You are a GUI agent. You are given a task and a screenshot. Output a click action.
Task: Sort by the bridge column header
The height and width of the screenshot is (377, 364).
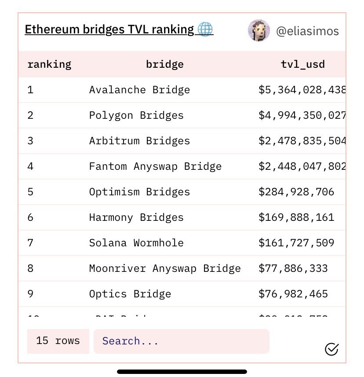(x=165, y=65)
